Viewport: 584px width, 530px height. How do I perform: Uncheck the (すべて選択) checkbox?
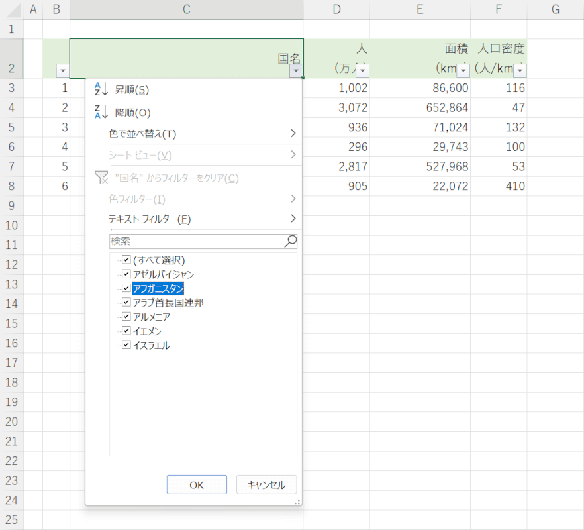(x=126, y=260)
